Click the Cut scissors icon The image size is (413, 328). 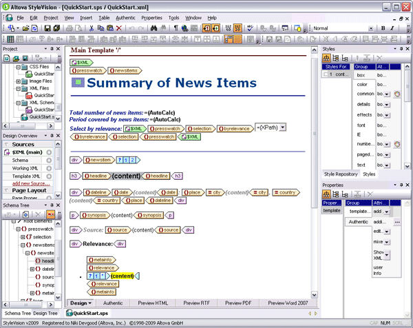tap(92, 28)
